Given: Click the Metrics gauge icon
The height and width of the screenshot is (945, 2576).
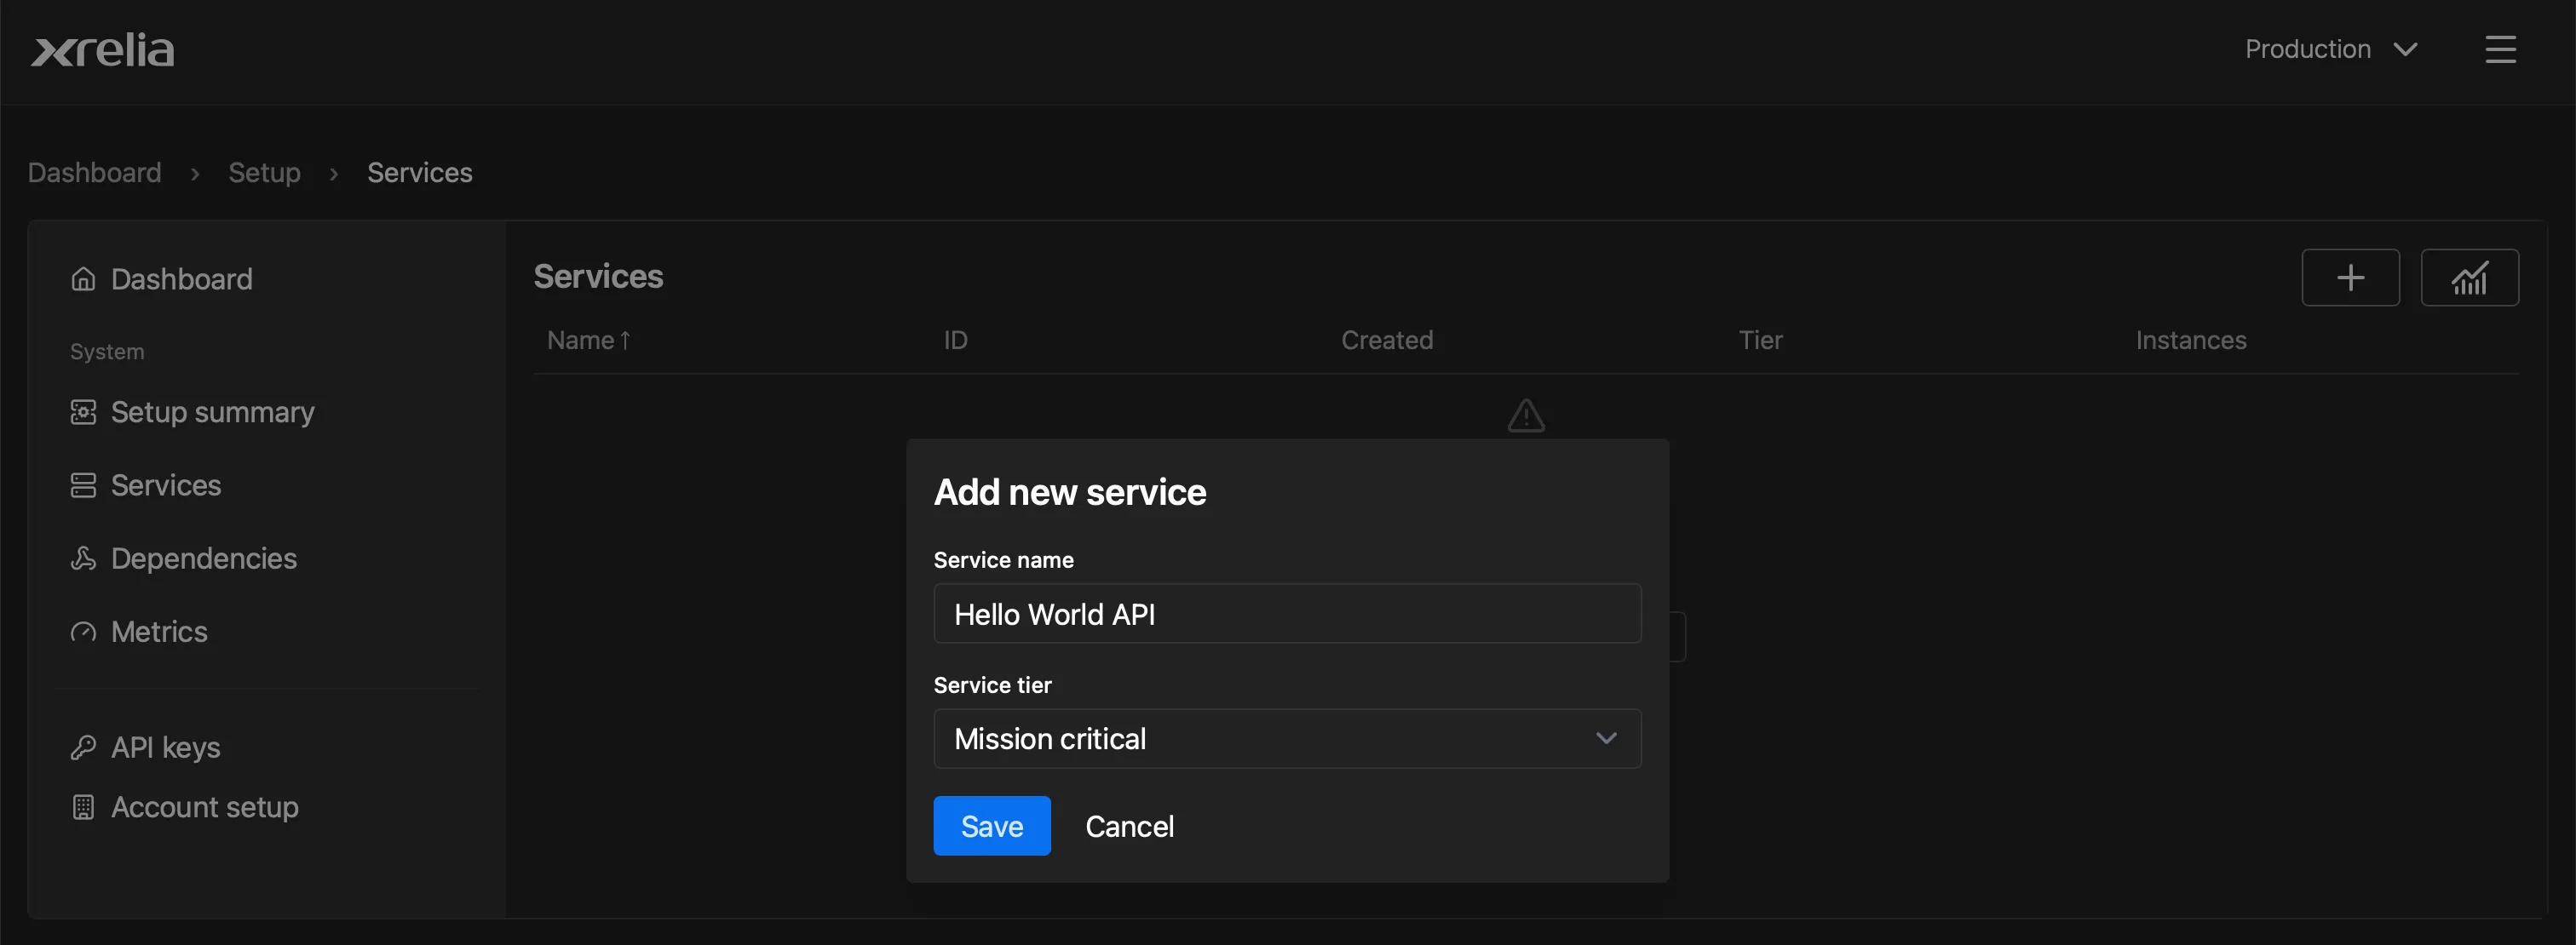Looking at the screenshot, I should (x=83, y=632).
